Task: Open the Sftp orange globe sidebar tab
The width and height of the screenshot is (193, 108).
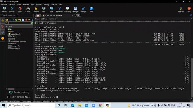Action: tap(2, 38)
